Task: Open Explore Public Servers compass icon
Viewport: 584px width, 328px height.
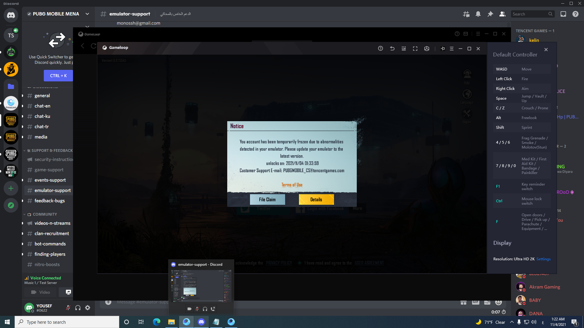Action: pyautogui.click(x=11, y=205)
